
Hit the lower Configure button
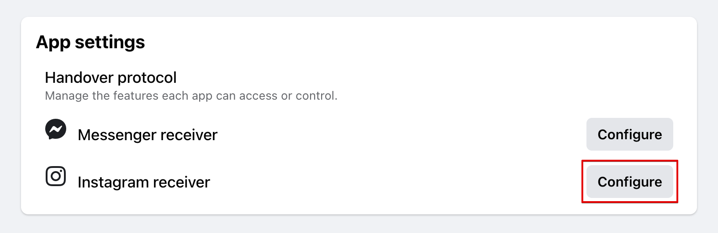click(629, 182)
